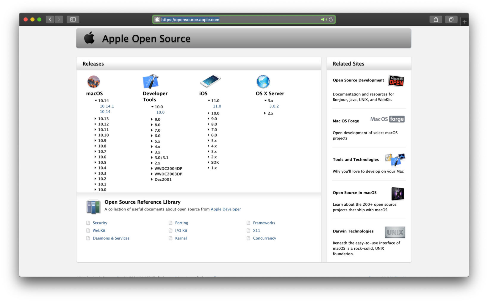Open the WebKit reference link
Viewport: 488px width, 302px height.
(99, 231)
